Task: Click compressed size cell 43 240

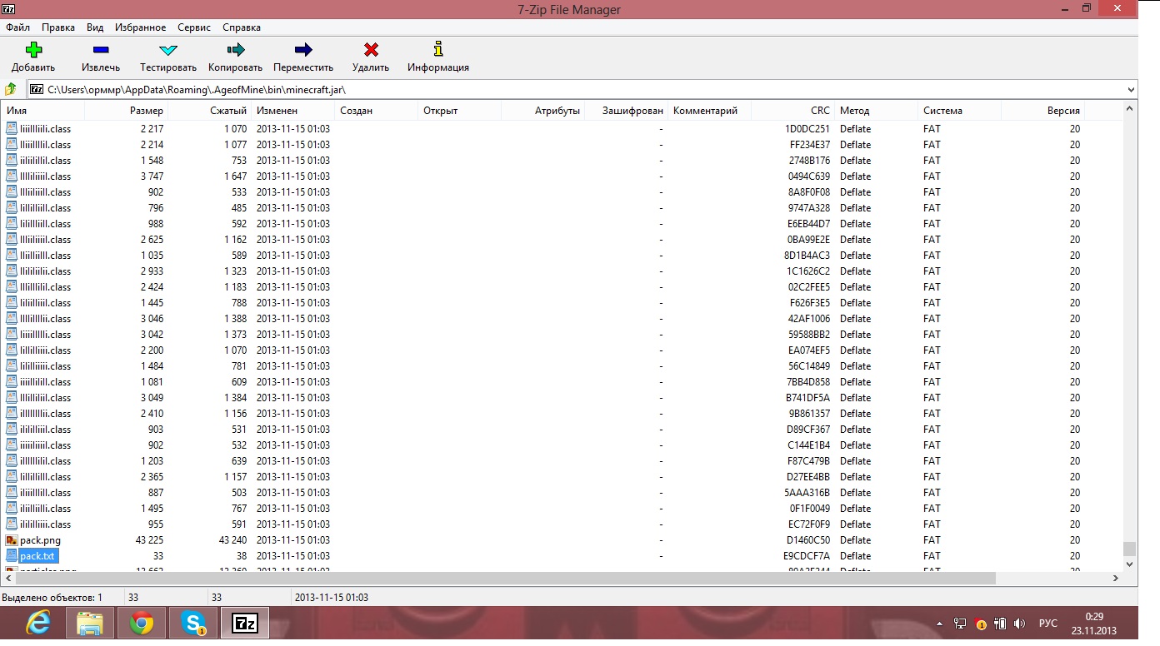Action: (232, 540)
